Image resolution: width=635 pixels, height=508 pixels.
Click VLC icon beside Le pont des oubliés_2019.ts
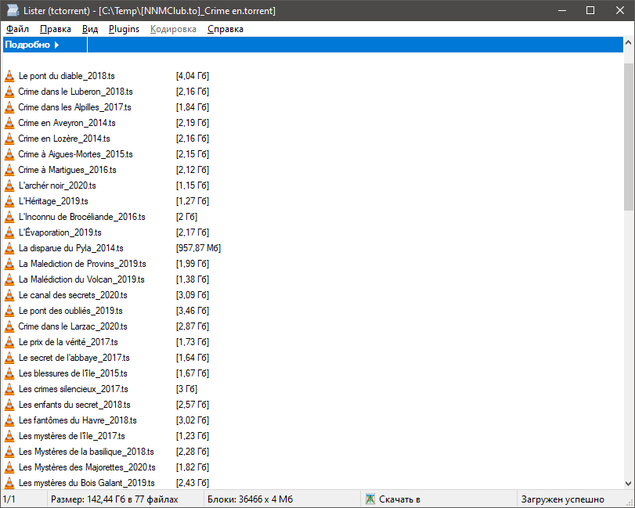(x=9, y=311)
